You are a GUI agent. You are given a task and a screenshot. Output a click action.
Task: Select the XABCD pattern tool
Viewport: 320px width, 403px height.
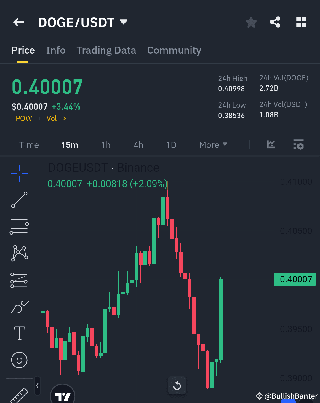tap(19, 253)
